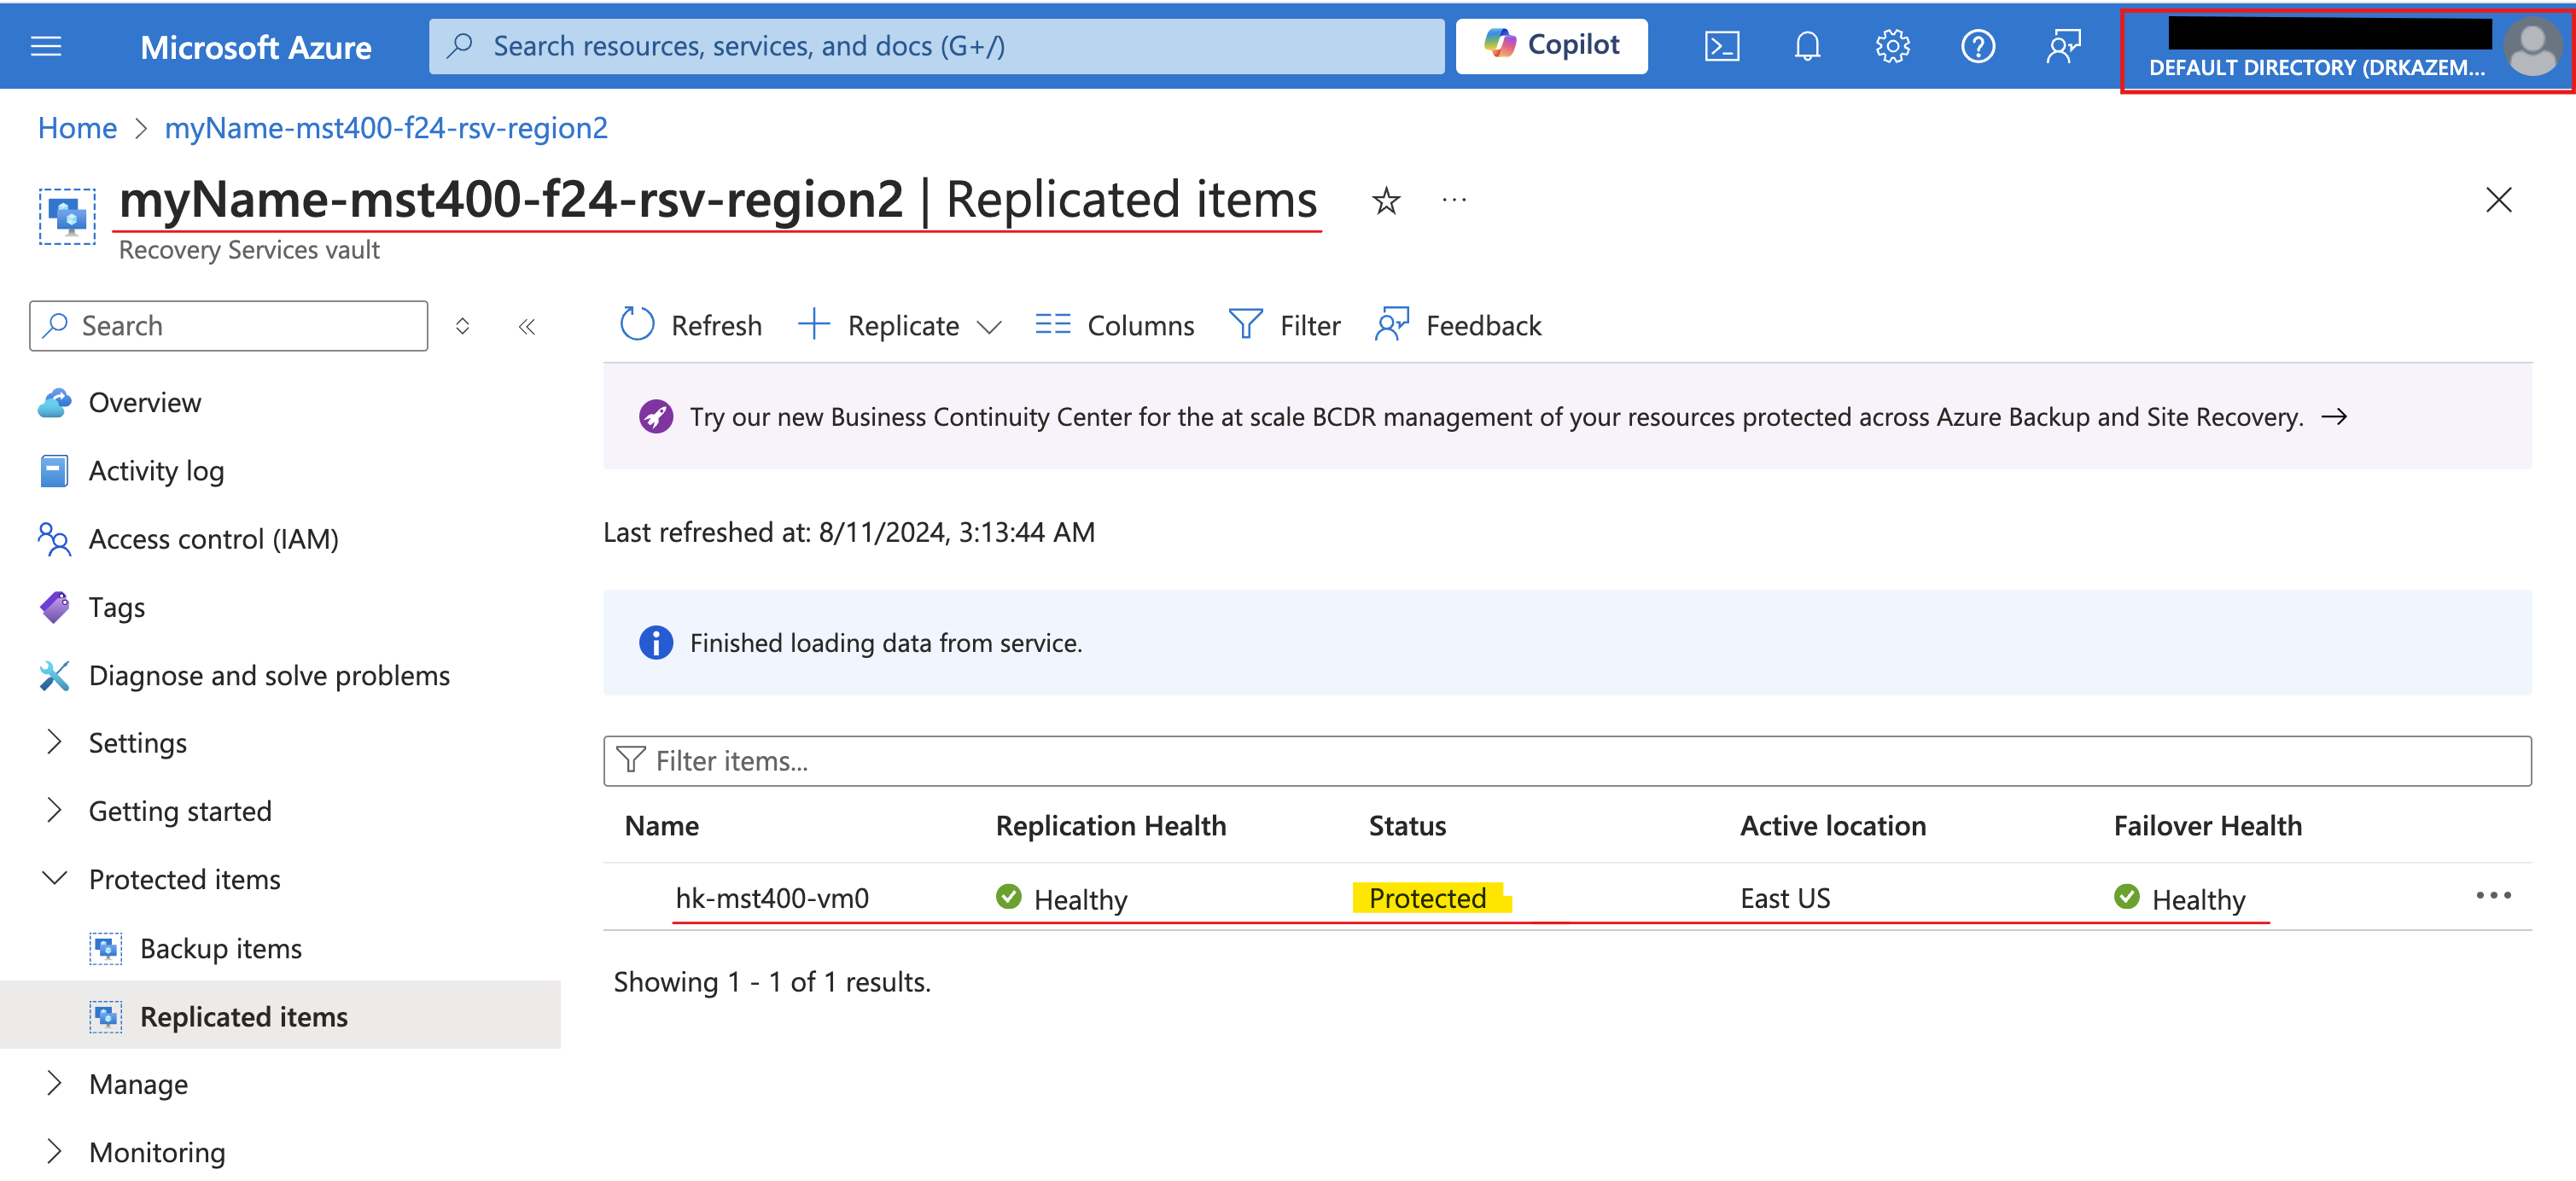Go to Home breadcrumb
This screenshot has height=1181, width=2576.
point(77,128)
